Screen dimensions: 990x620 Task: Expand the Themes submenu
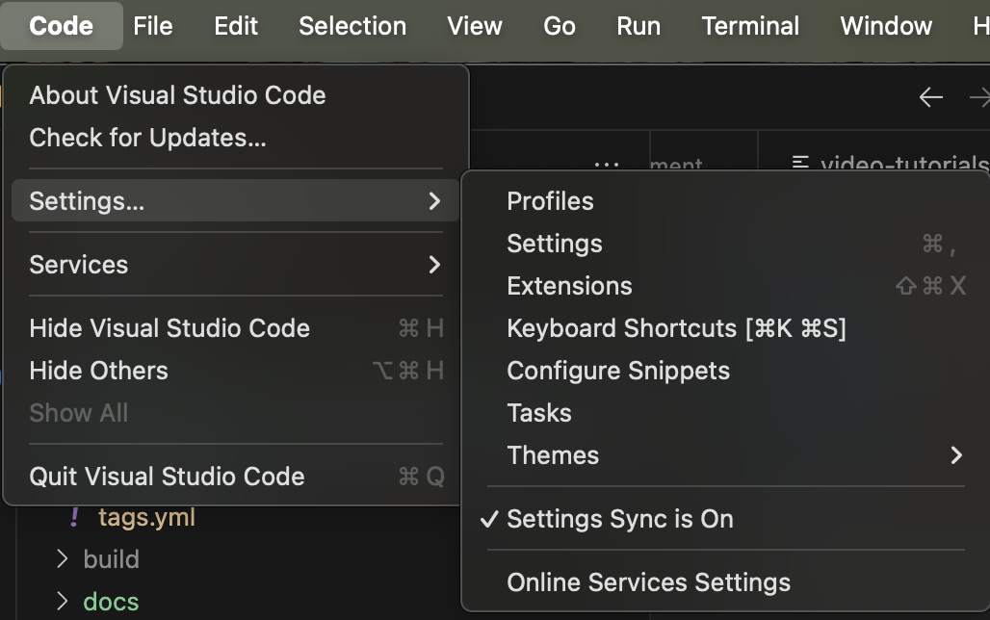tap(726, 455)
